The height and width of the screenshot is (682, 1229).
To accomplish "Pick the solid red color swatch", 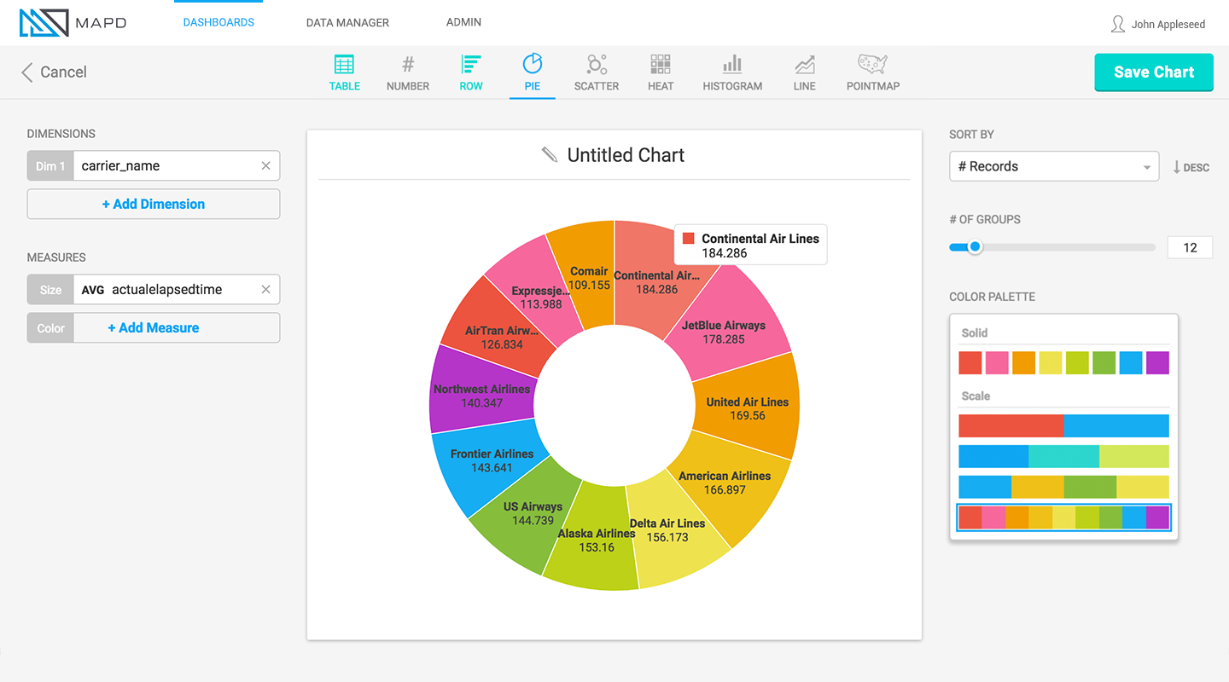I will click(x=970, y=362).
